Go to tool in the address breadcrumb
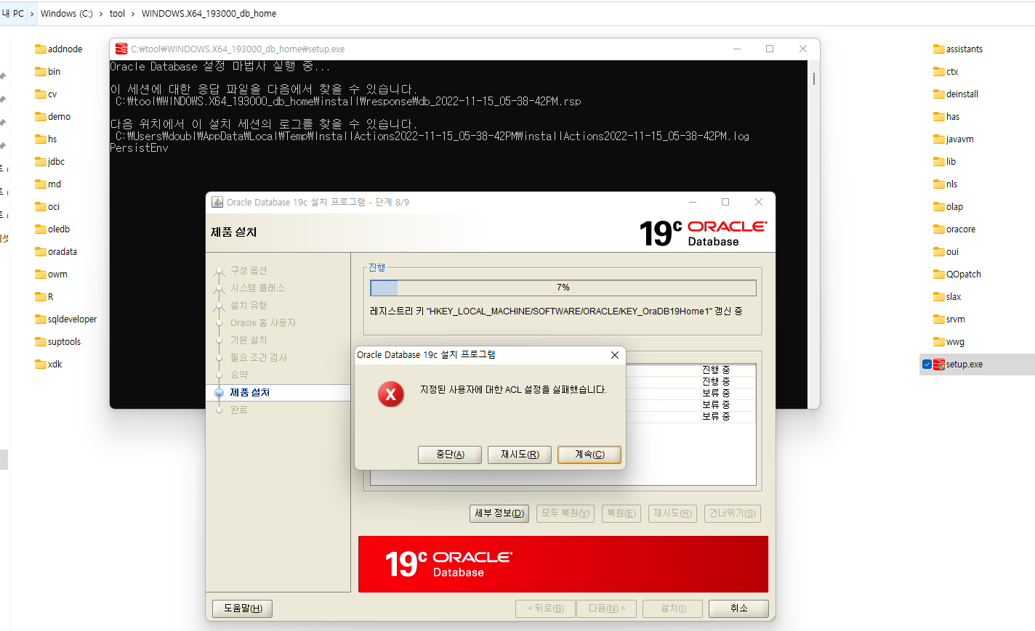 pyautogui.click(x=117, y=14)
